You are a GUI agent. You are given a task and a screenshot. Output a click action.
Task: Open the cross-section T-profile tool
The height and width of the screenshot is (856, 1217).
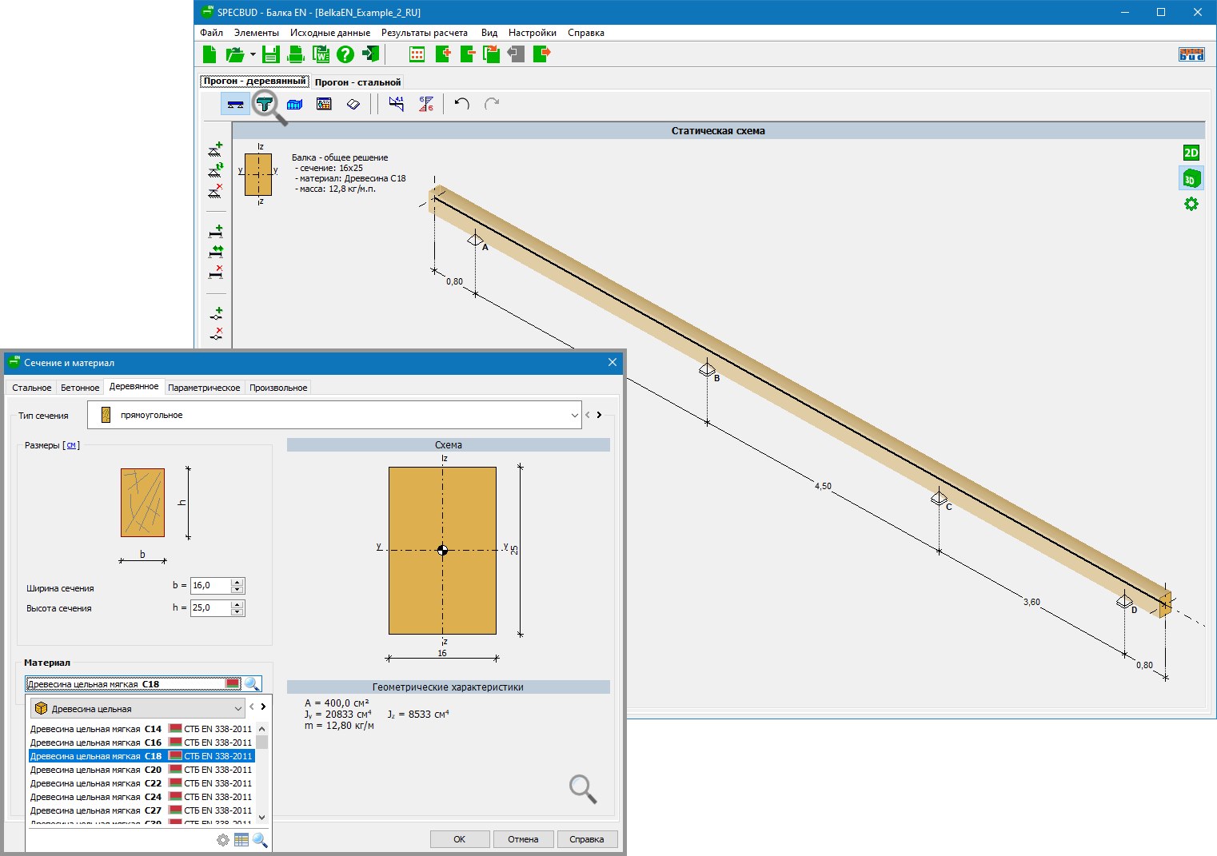(265, 104)
